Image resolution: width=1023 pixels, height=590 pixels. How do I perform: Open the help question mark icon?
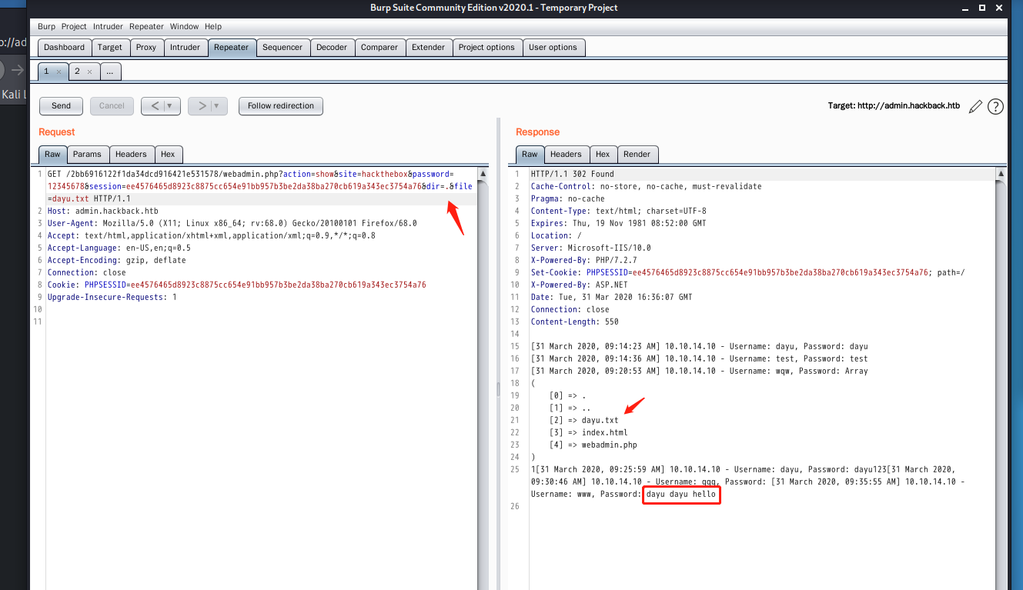pyautogui.click(x=995, y=106)
